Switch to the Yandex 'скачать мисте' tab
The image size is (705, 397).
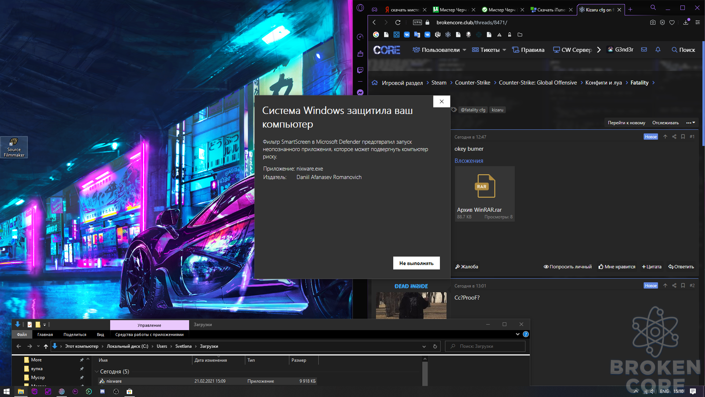click(405, 10)
